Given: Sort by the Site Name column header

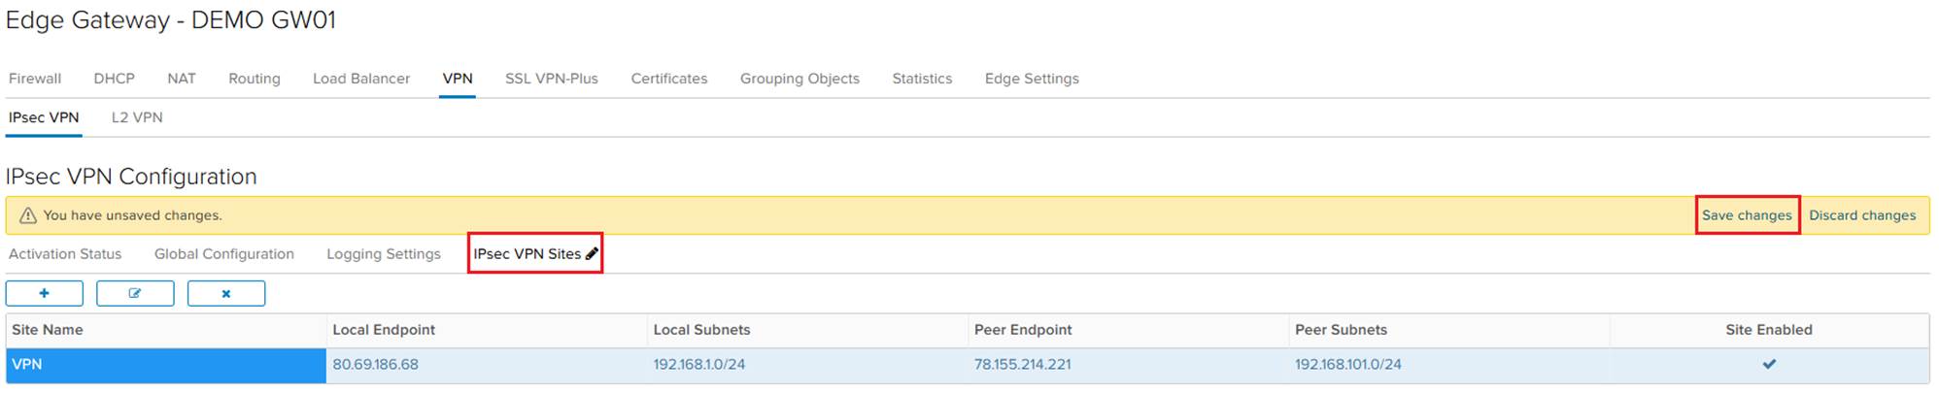Looking at the screenshot, I should 48,330.
